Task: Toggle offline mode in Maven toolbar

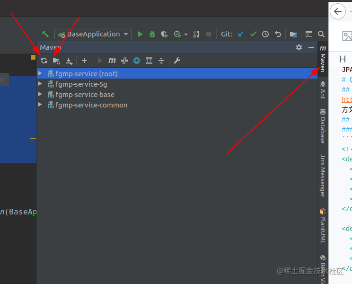Action: tap(124, 61)
